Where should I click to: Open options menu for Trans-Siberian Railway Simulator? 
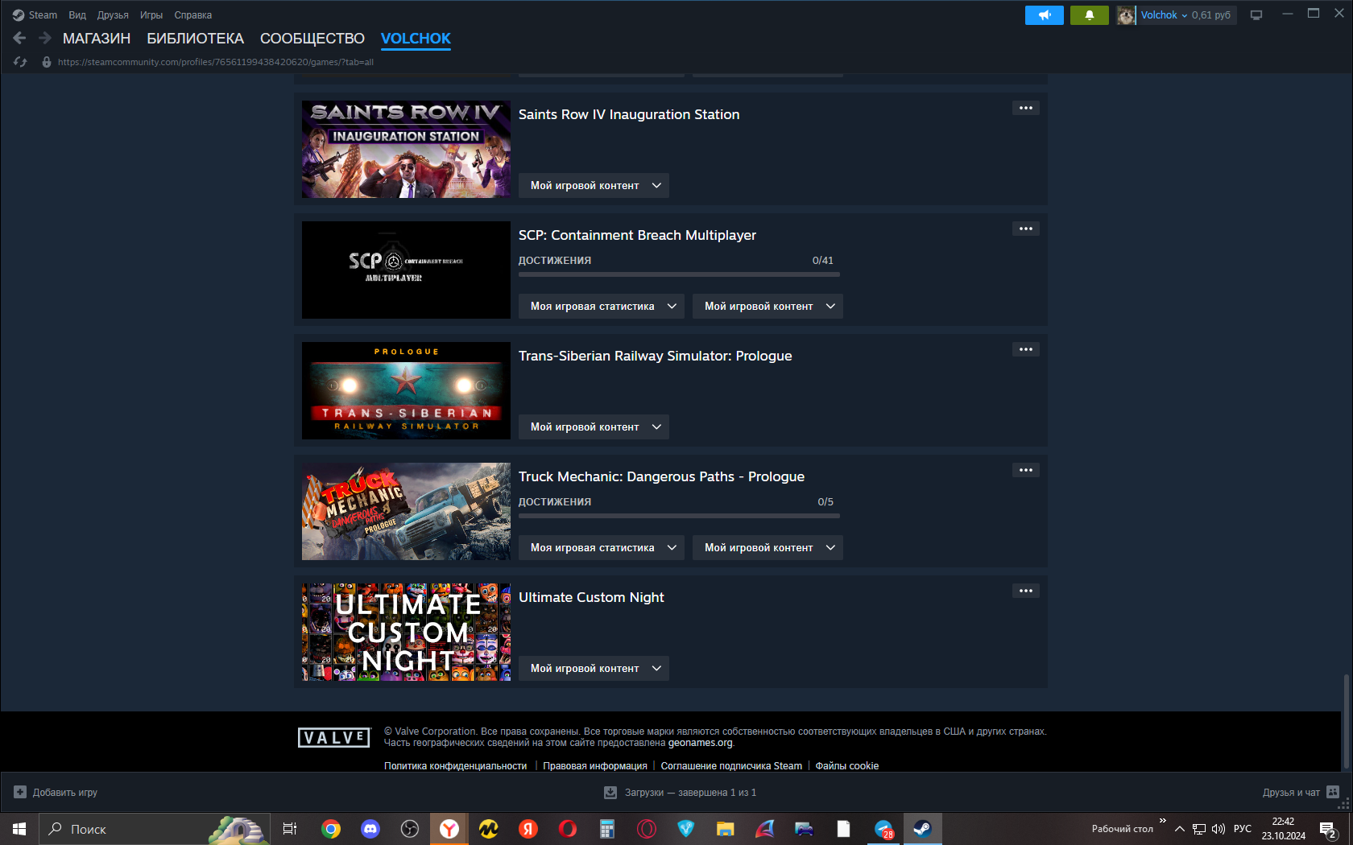pyautogui.click(x=1026, y=349)
